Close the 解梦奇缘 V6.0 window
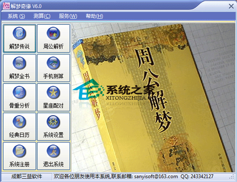Viewport: 237px width, 182px height. 231,6
